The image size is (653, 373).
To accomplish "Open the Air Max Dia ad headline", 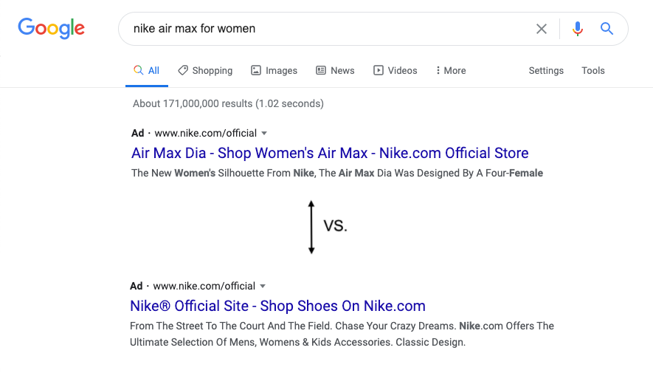I will (330, 154).
